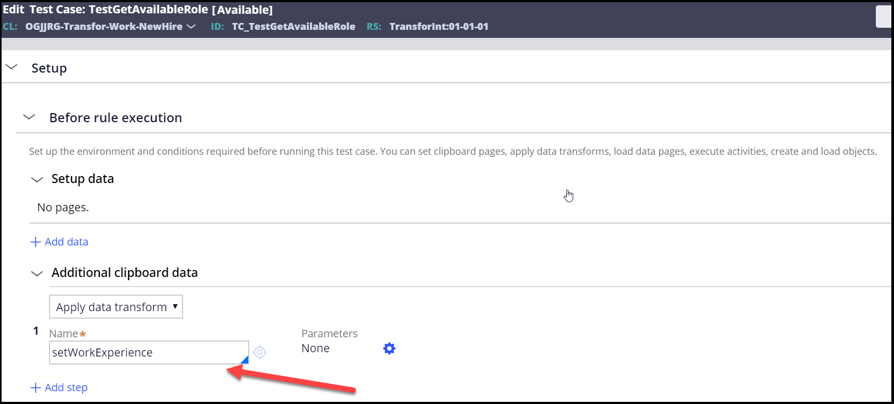
Task: Click the title TestGetAvailableRole [Available]
Action: point(180,10)
